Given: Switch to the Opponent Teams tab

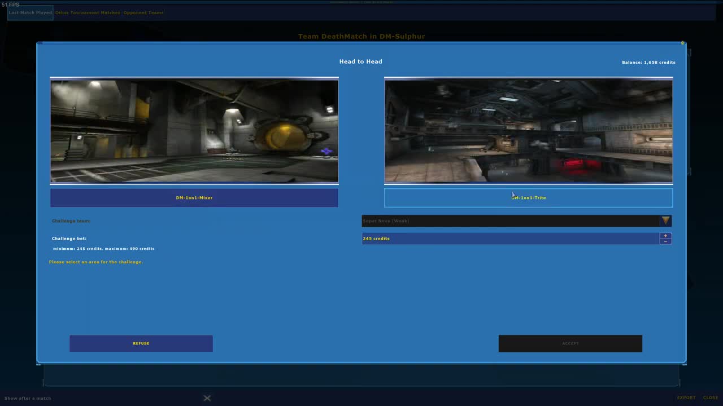Looking at the screenshot, I should [x=143, y=12].
